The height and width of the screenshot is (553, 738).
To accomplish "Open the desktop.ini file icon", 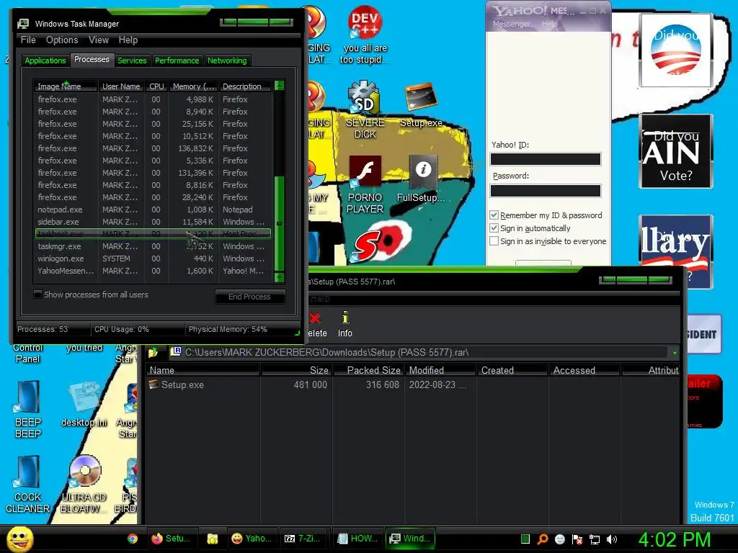I will click(84, 398).
